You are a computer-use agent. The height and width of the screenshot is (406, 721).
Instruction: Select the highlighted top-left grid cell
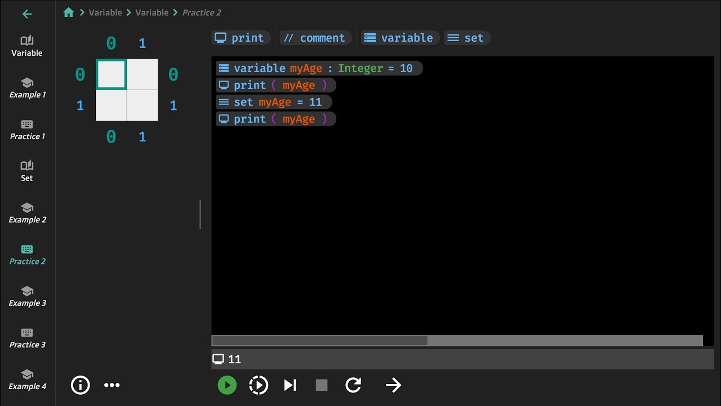click(x=111, y=74)
